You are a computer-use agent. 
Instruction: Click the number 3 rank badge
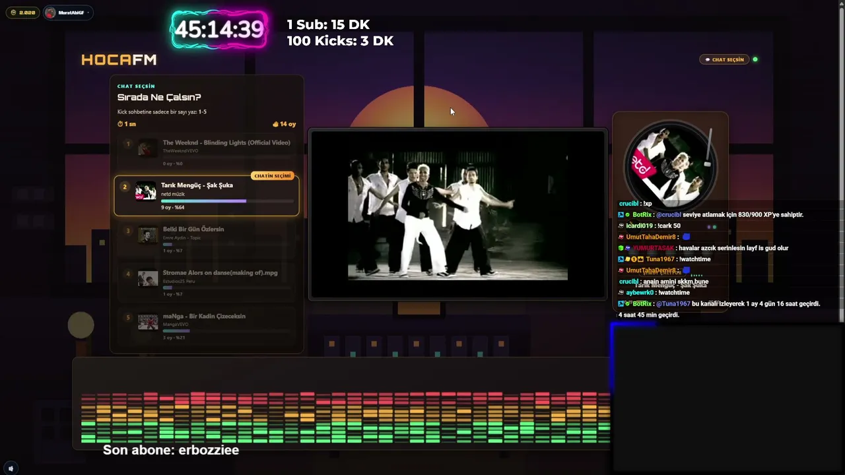[x=128, y=230]
